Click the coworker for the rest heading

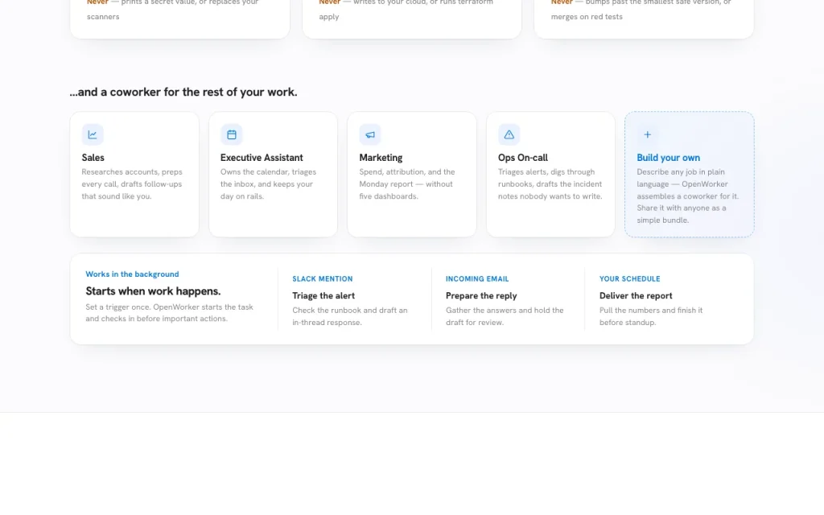[x=183, y=92]
